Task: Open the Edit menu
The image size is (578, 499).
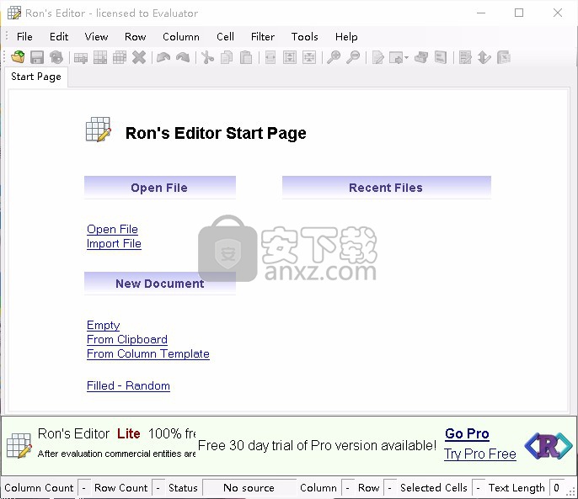Action: (59, 37)
